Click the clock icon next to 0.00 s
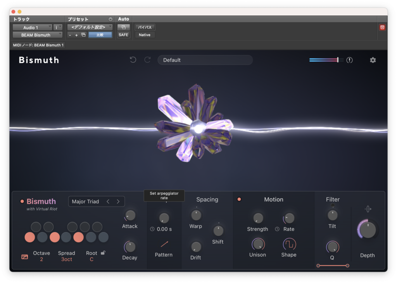 pyautogui.click(x=152, y=229)
